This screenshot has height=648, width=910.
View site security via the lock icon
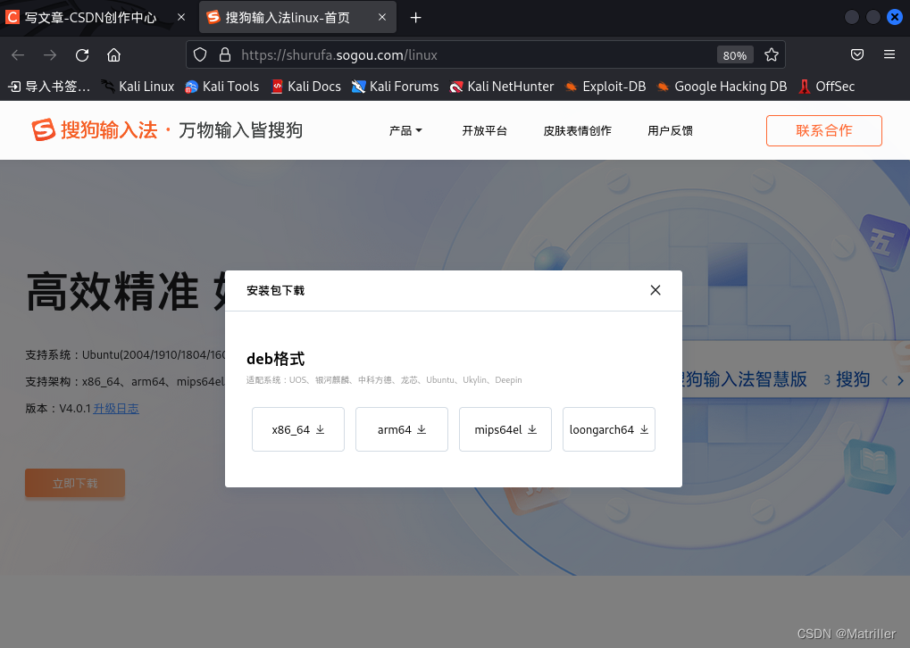click(225, 55)
